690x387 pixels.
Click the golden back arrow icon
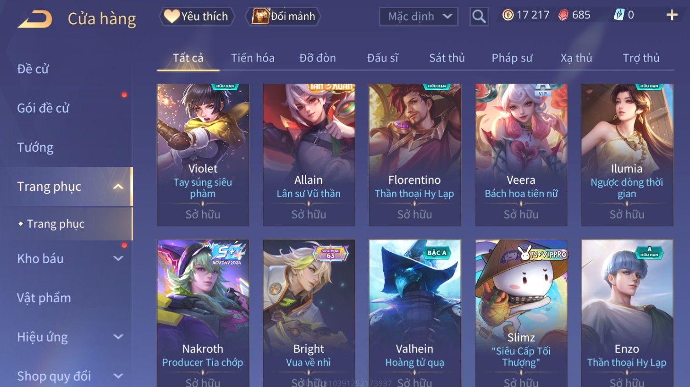35,19
